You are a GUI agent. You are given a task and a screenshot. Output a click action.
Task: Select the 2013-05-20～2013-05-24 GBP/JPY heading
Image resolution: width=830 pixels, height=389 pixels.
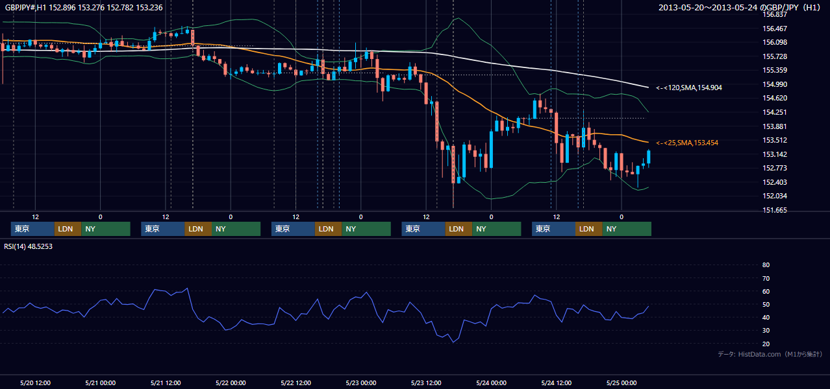741,7
